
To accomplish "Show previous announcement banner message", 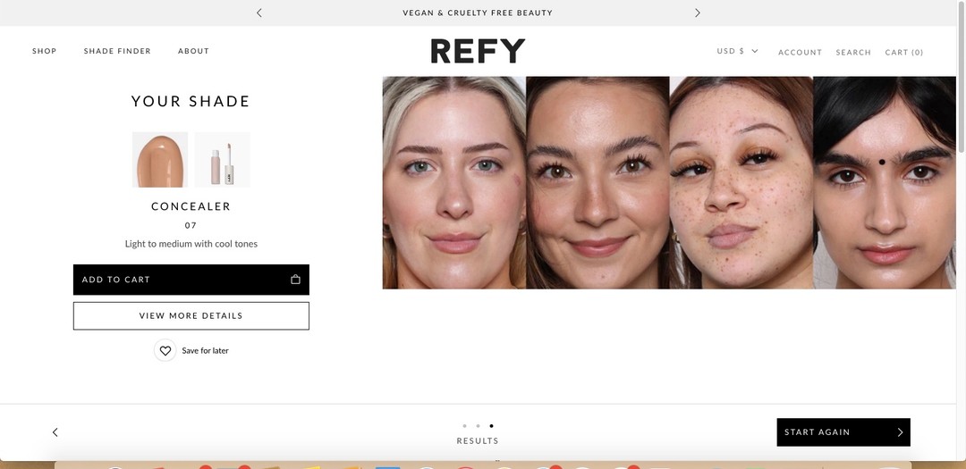I will (x=258, y=13).
